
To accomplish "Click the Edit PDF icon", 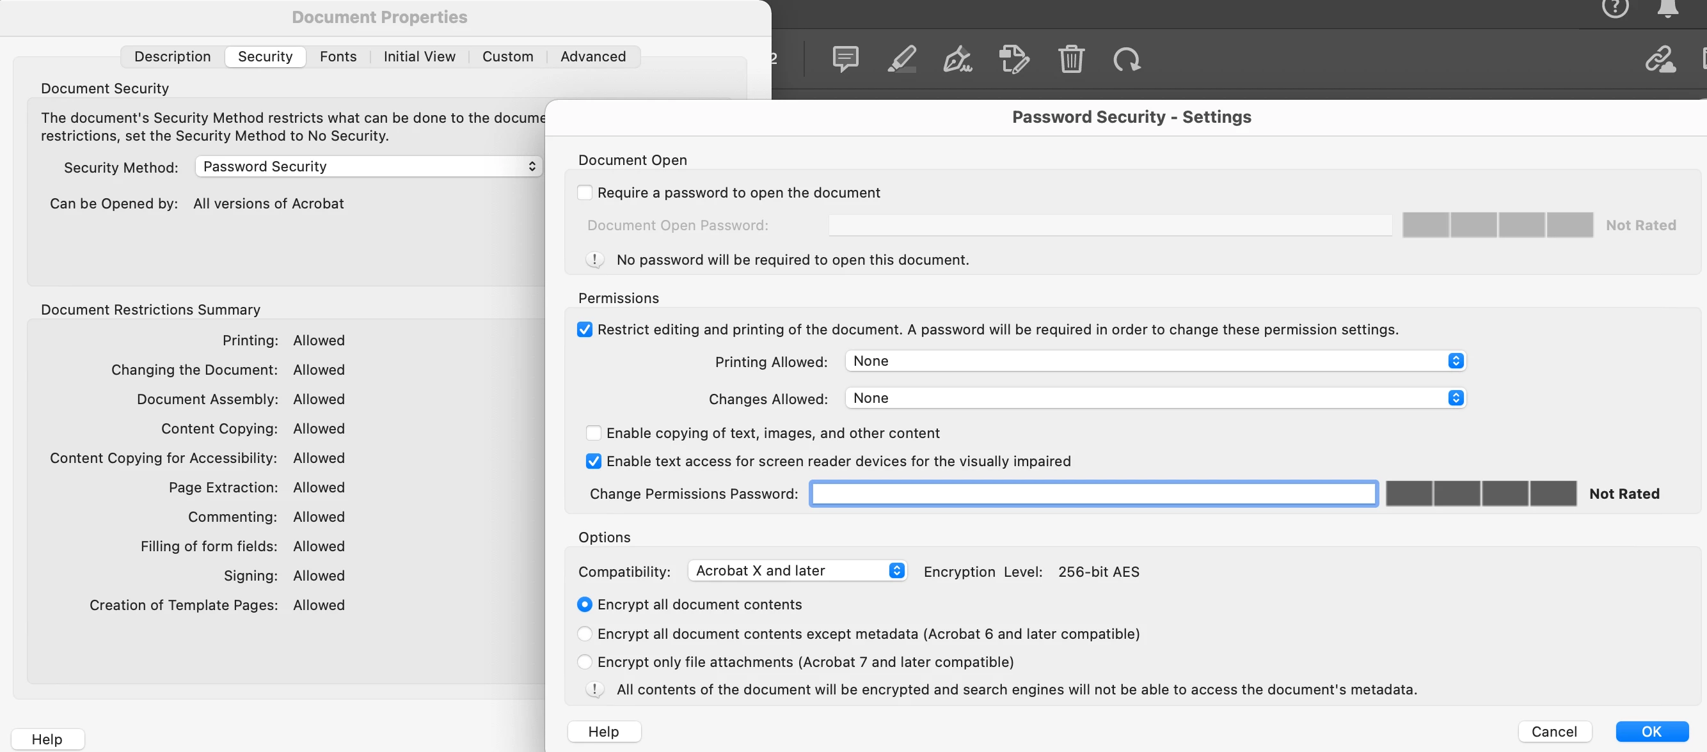I will 1014,59.
